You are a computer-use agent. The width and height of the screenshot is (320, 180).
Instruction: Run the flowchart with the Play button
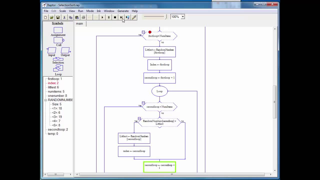[x=102, y=17]
